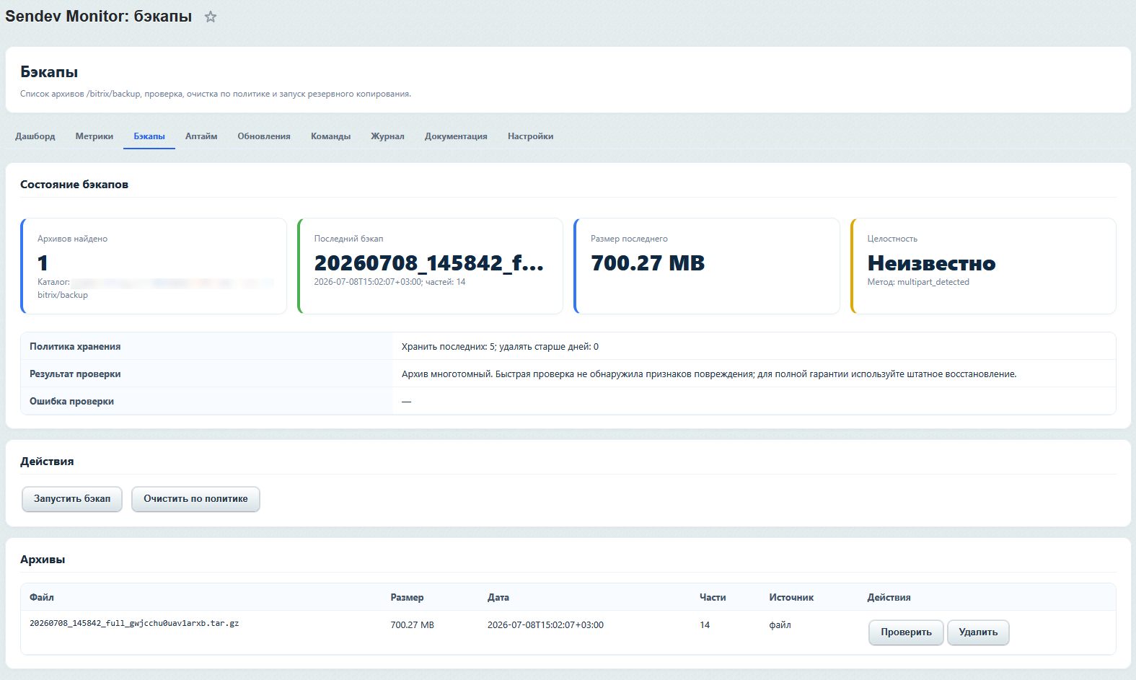This screenshot has width=1136, height=680.
Task: Click the Целостность status card
Action: coord(983,266)
